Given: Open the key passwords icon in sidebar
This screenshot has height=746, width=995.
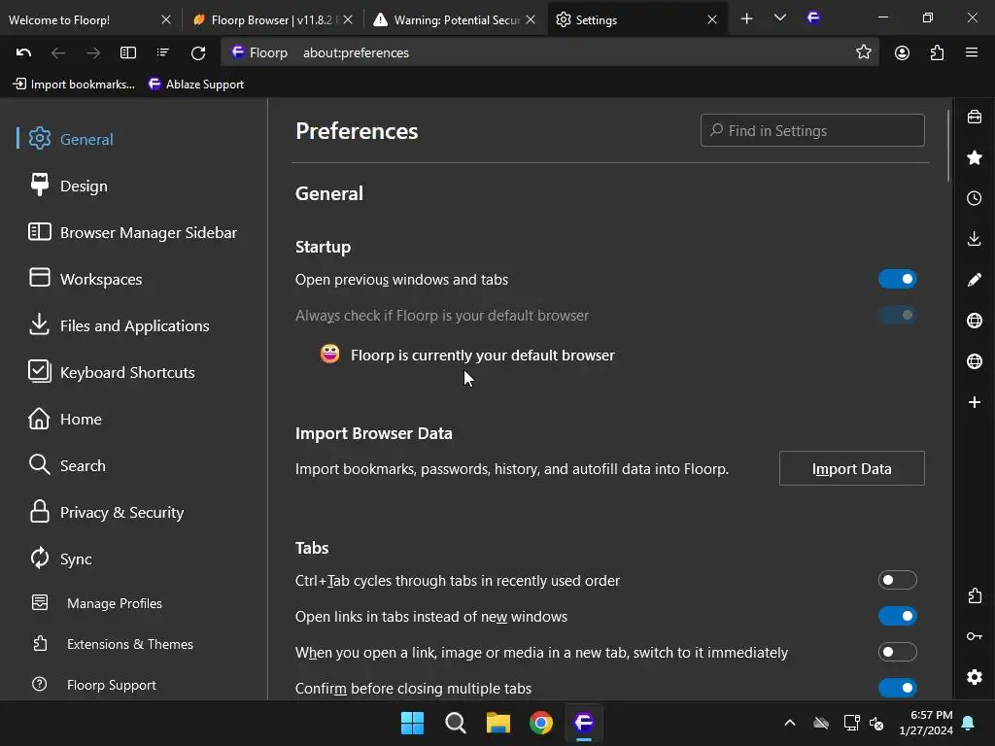Looking at the screenshot, I should click(975, 636).
